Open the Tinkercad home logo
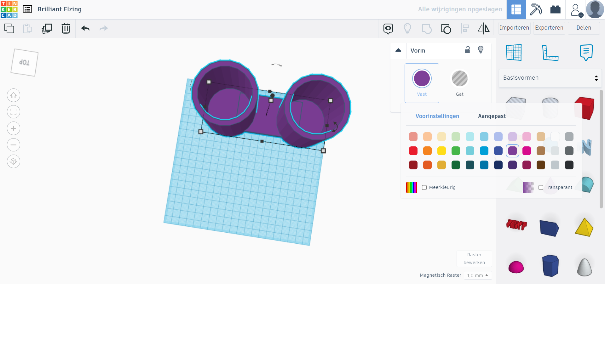Screen dimensions: 605x340 tap(9, 9)
